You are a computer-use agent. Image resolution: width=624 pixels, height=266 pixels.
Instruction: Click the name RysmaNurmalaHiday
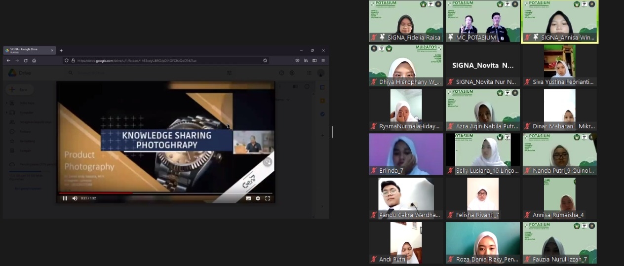[409, 126]
